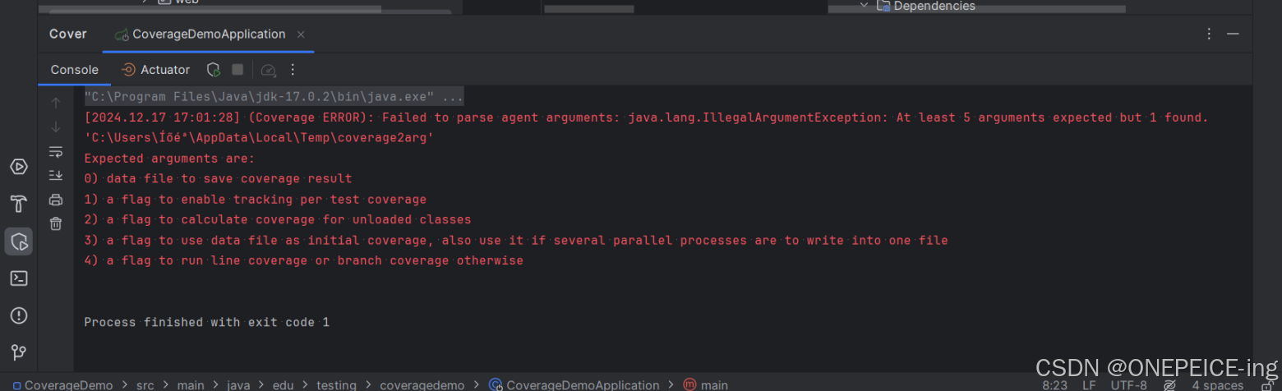The height and width of the screenshot is (391, 1282).
Task: Open the 8:23 line:column status widget
Action: tap(1056, 385)
